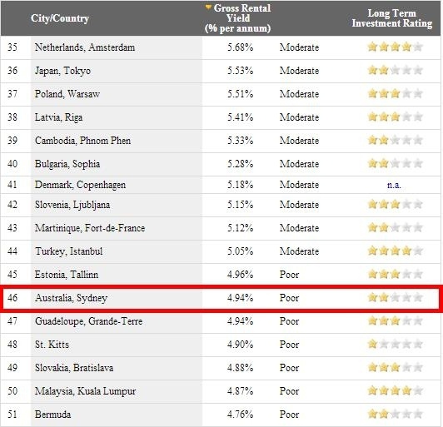This screenshot has width=443, height=427.
Task: Sort by City/Country column header
Action: (60, 18)
